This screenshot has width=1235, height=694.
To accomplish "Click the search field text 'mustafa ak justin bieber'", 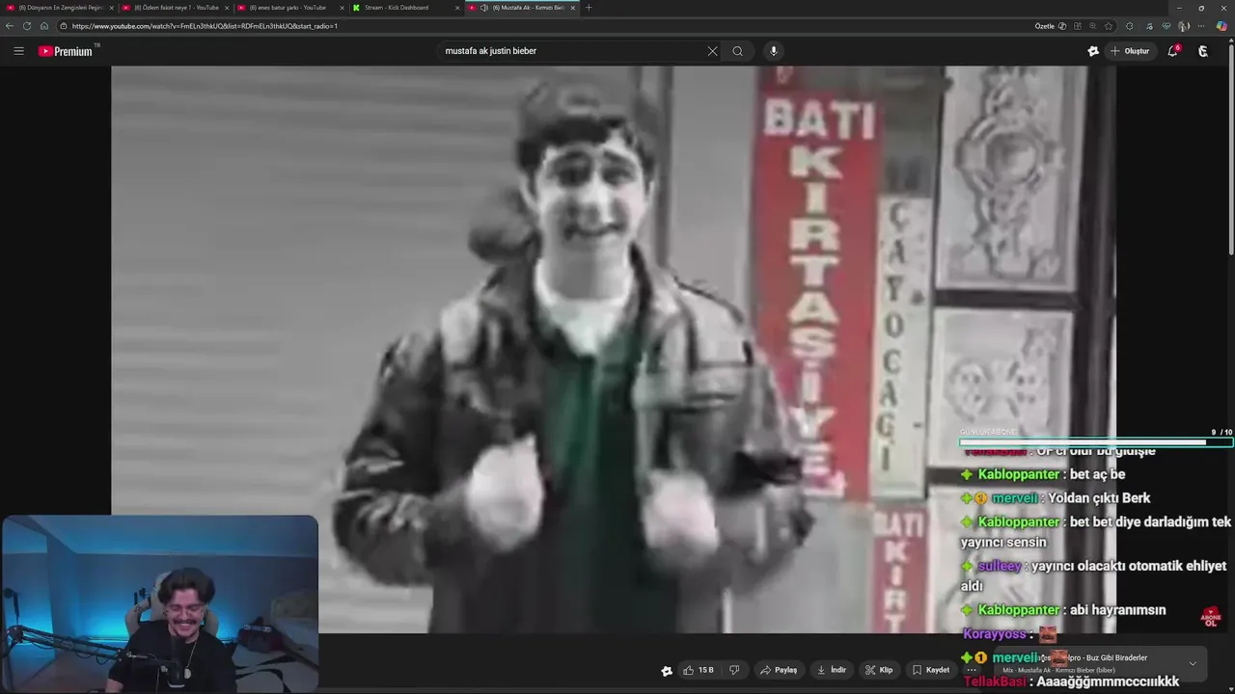I will 490,51.
